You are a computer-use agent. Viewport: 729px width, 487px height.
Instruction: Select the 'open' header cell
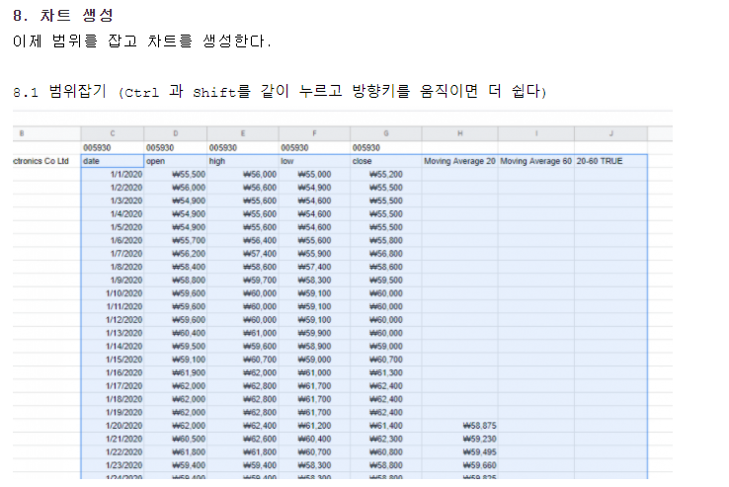(x=175, y=160)
